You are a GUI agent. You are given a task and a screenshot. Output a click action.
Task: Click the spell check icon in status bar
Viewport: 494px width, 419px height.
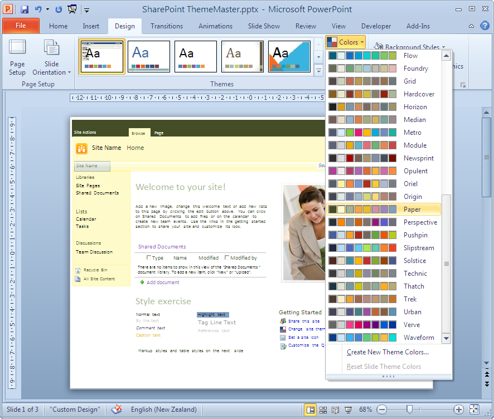[x=117, y=409]
